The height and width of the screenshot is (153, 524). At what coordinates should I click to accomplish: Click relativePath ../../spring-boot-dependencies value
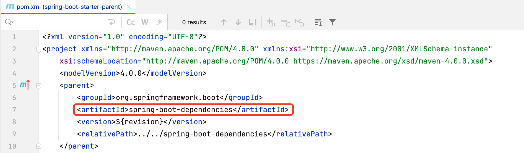tap(202, 134)
